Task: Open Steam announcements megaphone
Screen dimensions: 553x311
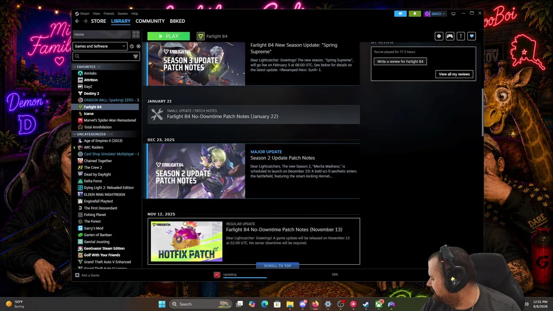Action: coord(400,13)
